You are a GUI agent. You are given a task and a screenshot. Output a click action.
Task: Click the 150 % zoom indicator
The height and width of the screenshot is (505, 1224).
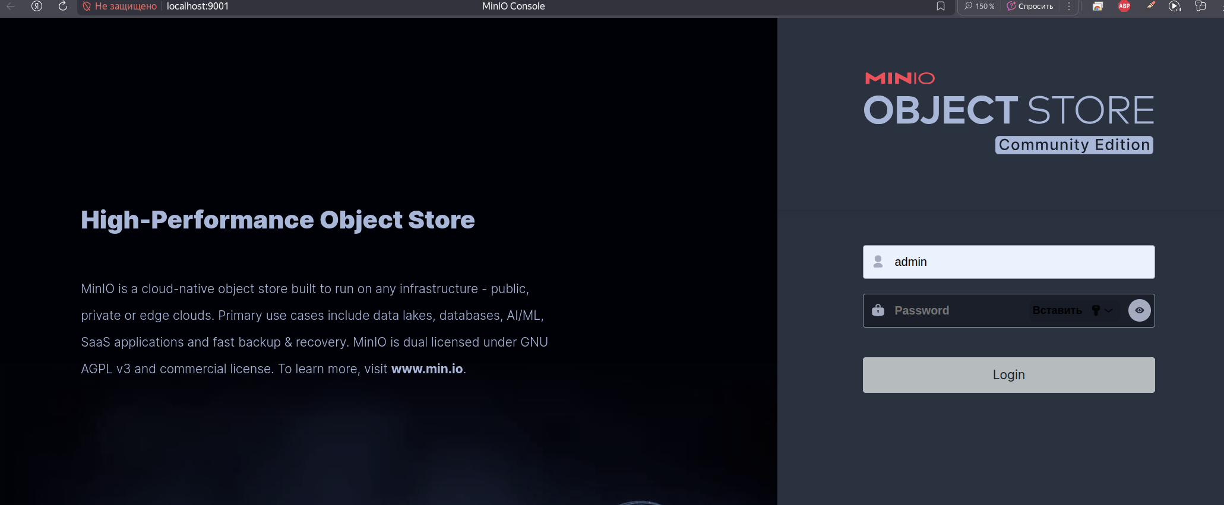(979, 7)
